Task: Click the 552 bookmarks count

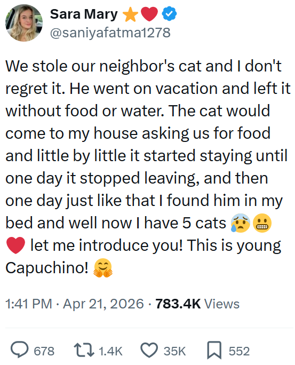Action: 239,351
